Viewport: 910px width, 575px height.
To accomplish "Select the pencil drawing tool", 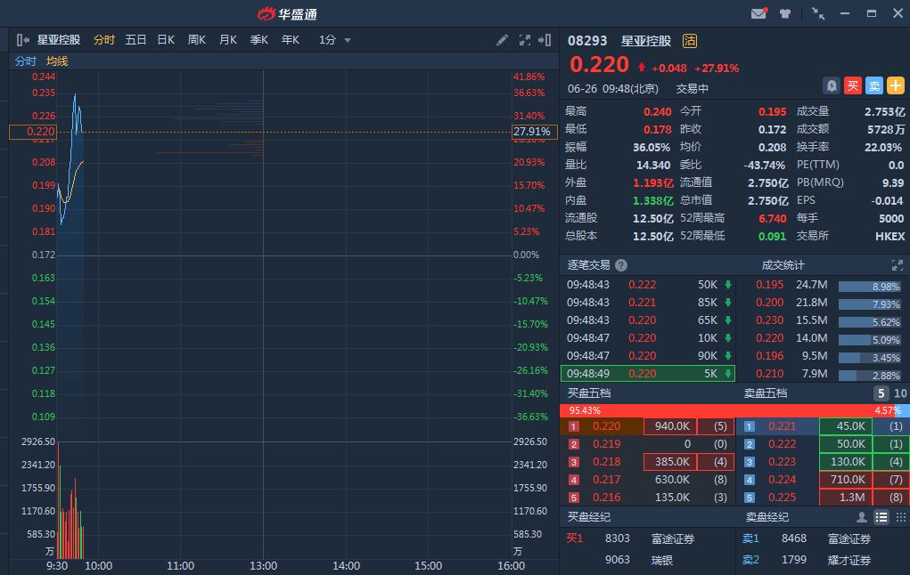I will click(x=503, y=40).
